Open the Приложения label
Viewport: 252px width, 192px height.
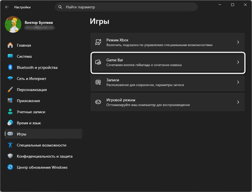(x=28, y=101)
